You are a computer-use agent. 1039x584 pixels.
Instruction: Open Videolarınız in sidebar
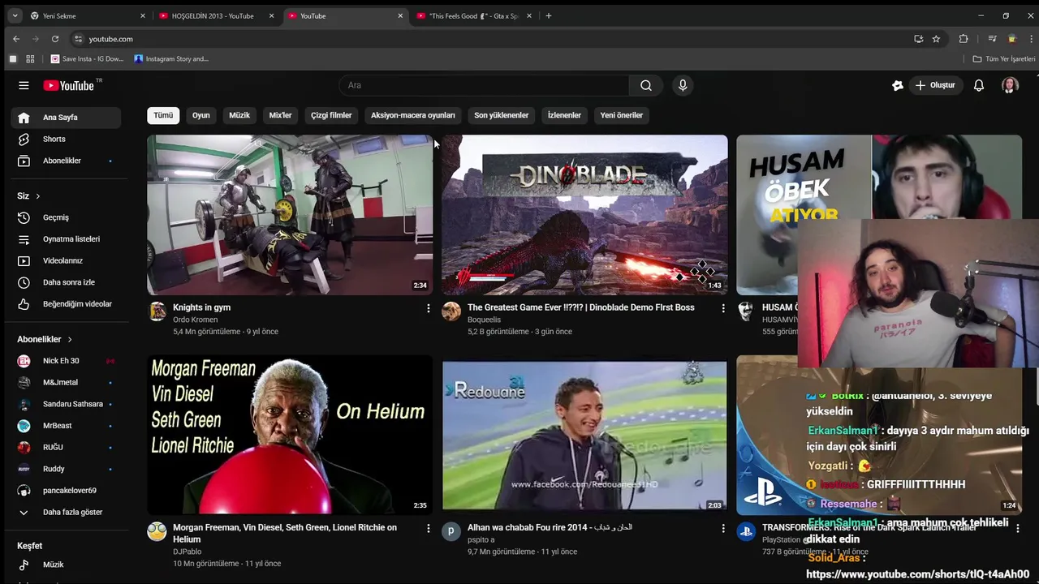(66, 260)
